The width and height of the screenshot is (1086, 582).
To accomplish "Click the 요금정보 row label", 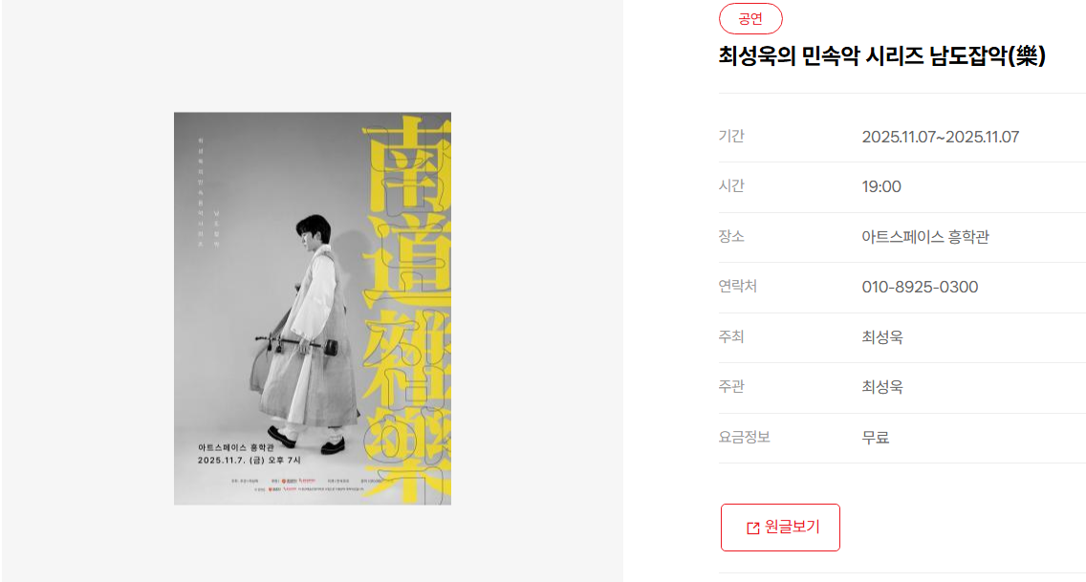I will [x=744, y=437].
